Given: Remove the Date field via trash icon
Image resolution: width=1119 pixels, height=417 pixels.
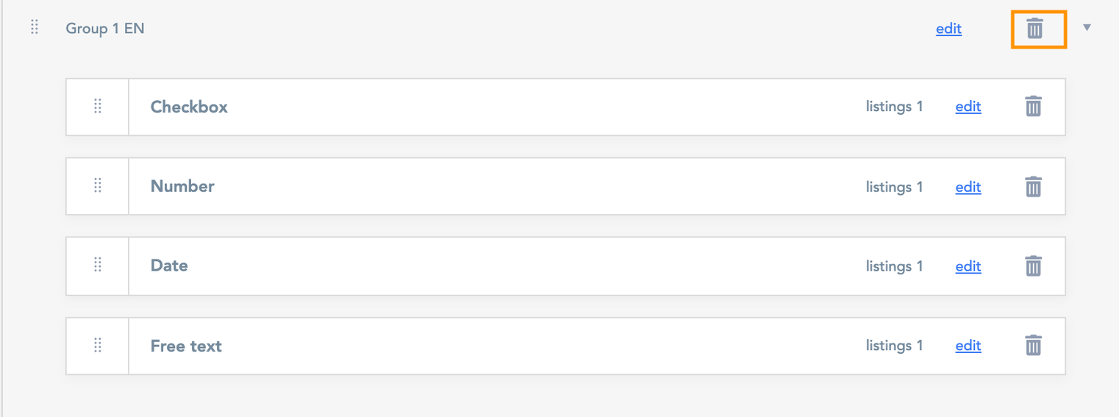Looking at the screenshot, I should pos(1033,265).
